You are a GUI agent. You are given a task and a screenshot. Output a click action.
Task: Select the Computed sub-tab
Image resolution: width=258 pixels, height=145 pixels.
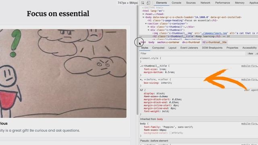tap(158, 48)
